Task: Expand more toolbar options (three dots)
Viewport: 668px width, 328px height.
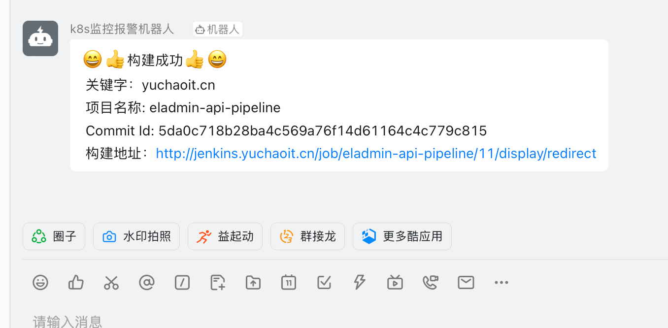Action: (x=501, y=283)
